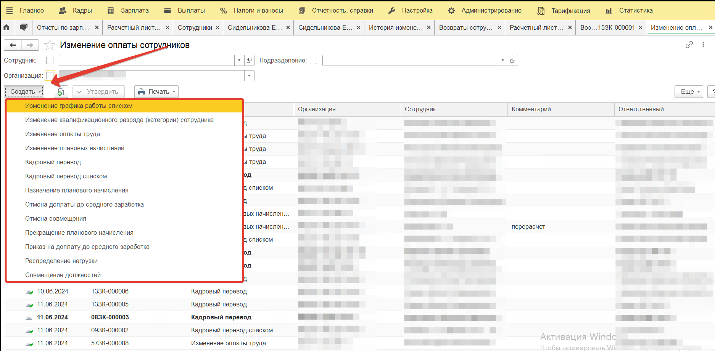Image resolution: width=715 pixels, height=351 pixels.
Task: Expand the Организация dropdown list
Action: tap(249, 75)
